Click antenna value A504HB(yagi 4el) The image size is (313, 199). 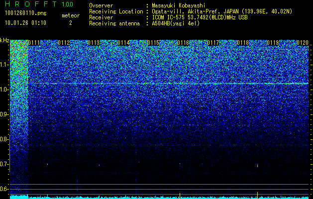click(x=176, y=23)
